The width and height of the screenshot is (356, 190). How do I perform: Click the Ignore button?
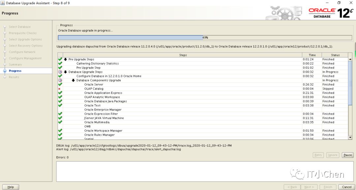(x=333, y=155)
